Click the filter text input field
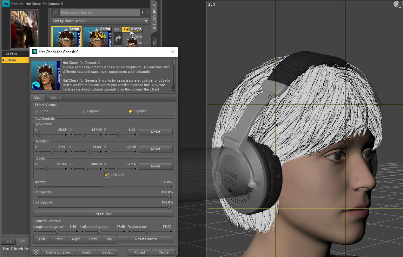The image size is (403, 257). click(100, 13)
